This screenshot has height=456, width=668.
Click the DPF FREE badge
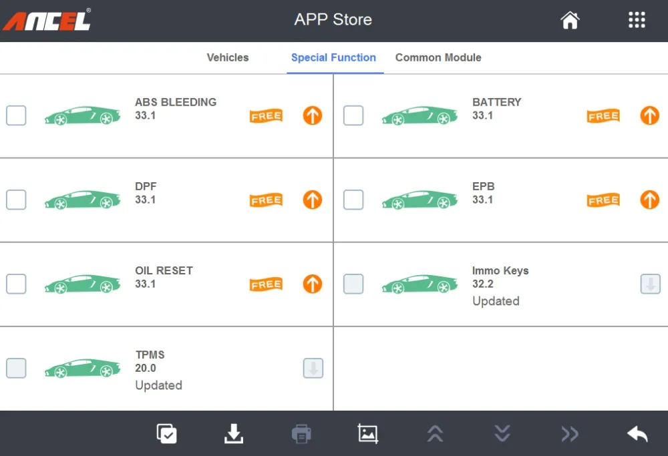point(266,200)
